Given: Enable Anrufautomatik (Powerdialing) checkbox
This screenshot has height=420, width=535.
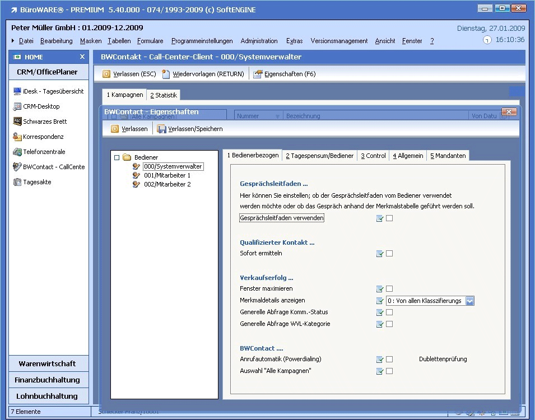Looking at the screenshot, I should (389, 360).
